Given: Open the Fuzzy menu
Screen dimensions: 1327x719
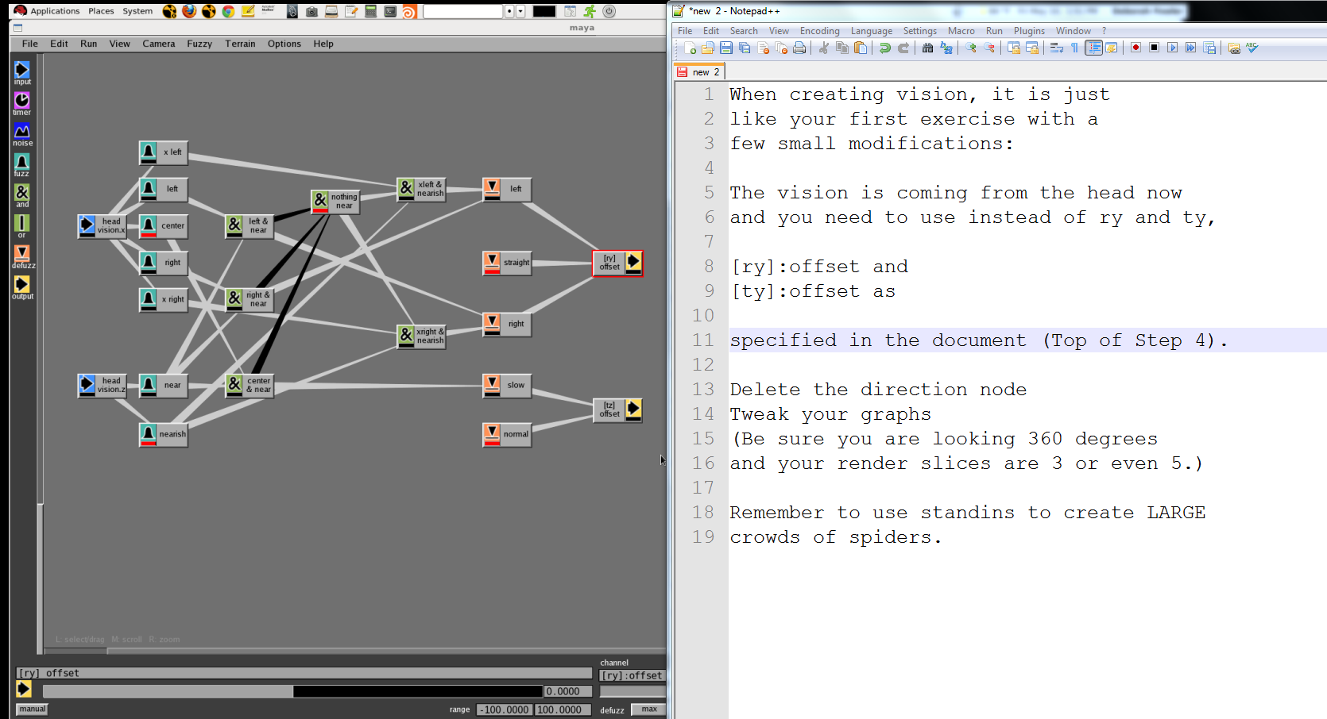Looking at the screenshot, I should coord(199,44).
